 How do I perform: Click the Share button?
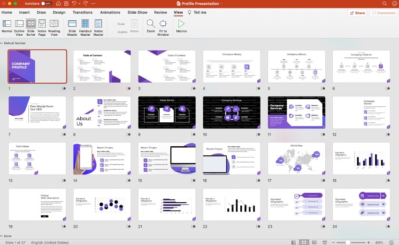(x=357, y=13)
